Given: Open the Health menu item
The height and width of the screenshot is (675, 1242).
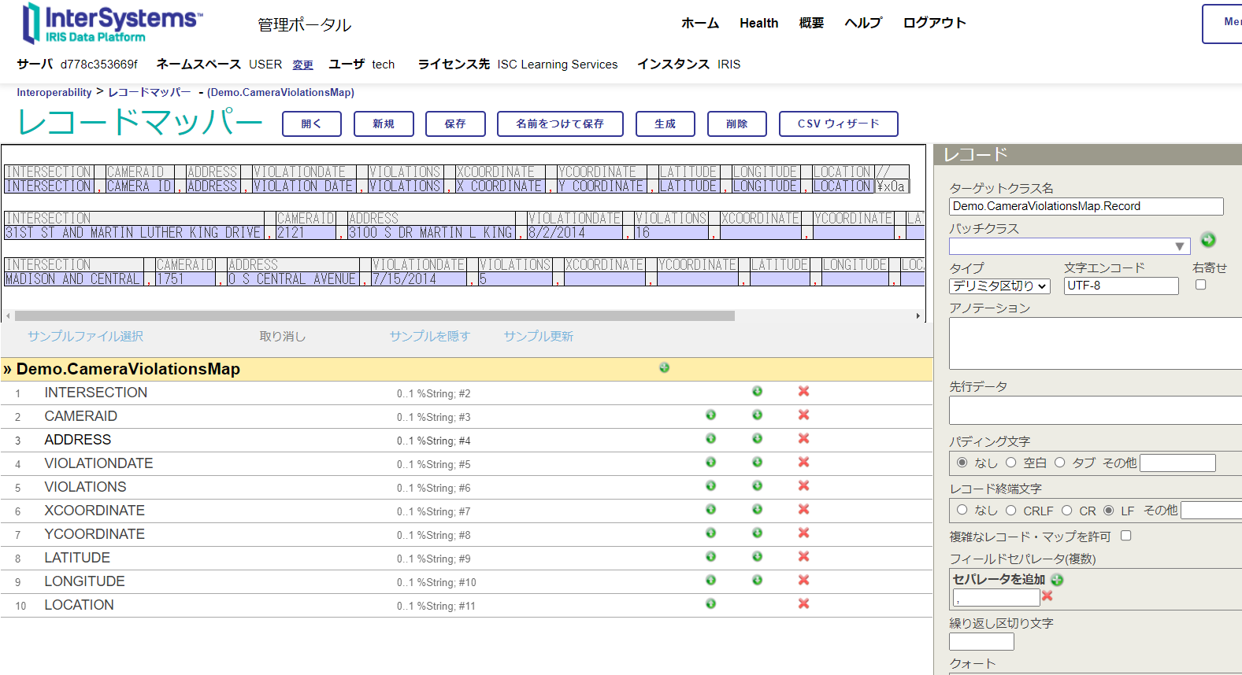Looking at the screenshot, I should click(758, 24).
